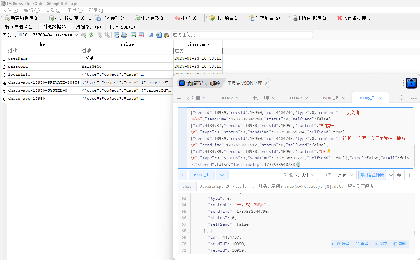
Task: Click the 复制 copy button in output
Action: [400, 244]
